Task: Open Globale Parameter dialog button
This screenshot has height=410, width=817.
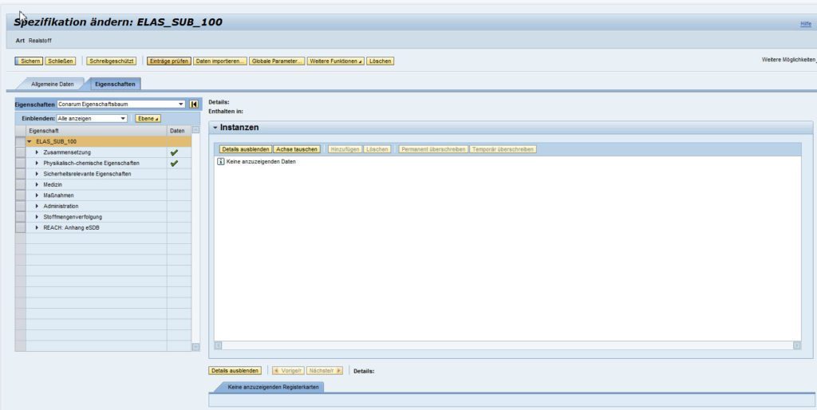Action: [x=277, y=61]
